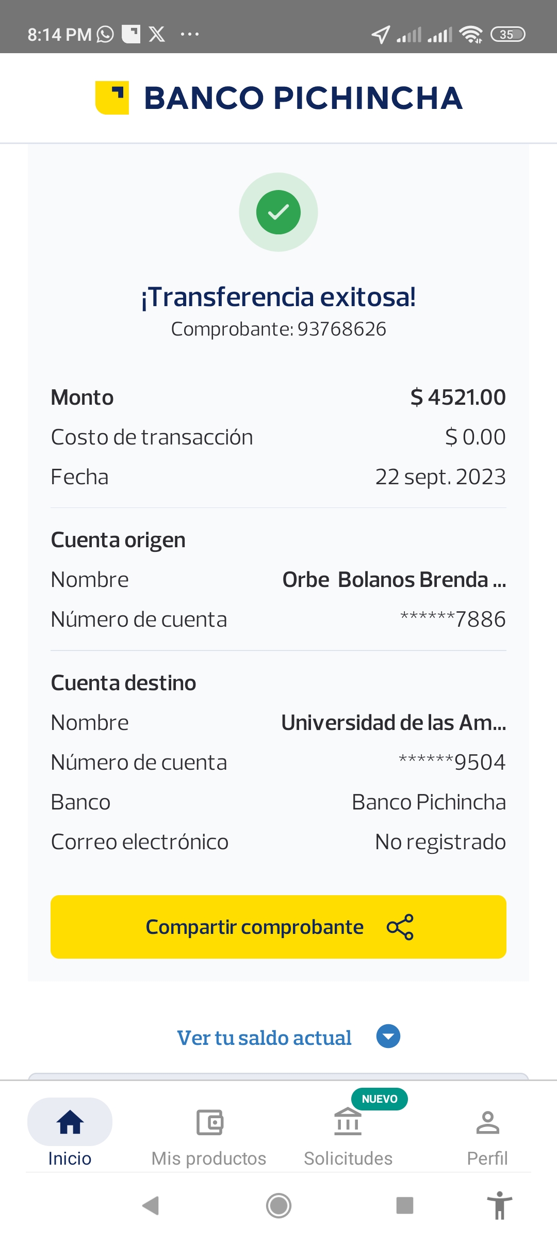Open the Inicio home tab
This screenshot has width=557, height=1239.
70,1132
